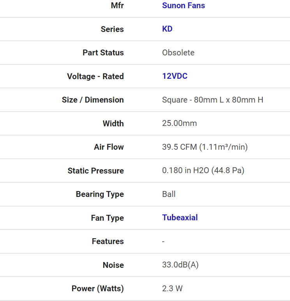Image resolution: width=290 pixels, height=301 pixels.
Task: Select the Air Flow label
Action: pyautogui.click(x=109, y=147)
